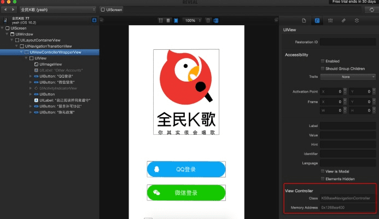This screenshot has width=379, height=219.
Task: Select the UIImageView row in outline
Action: (x=50, y=64)
